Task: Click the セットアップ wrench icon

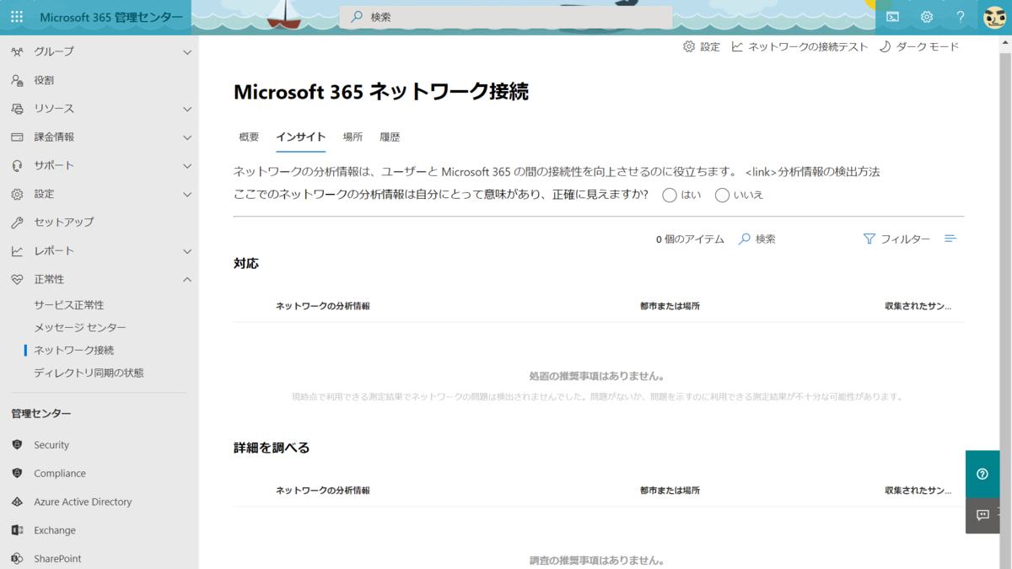Action: (x=17, y=223)
